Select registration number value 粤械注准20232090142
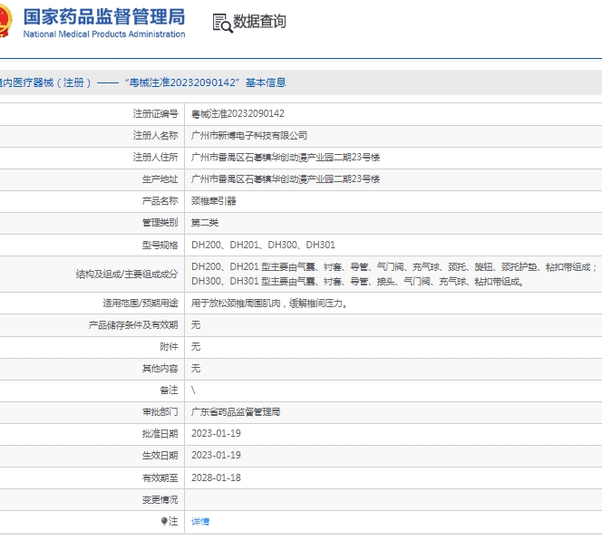This screenshot has width=602, height=540. tap(238, 113)
